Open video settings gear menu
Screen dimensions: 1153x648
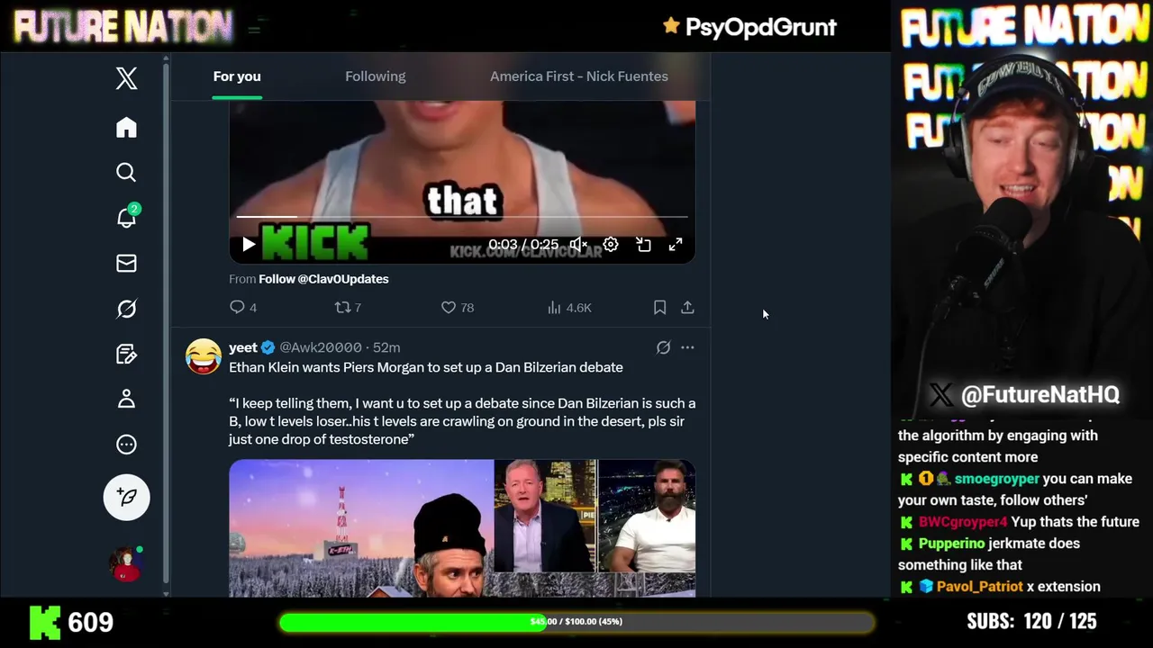(611, 245)
